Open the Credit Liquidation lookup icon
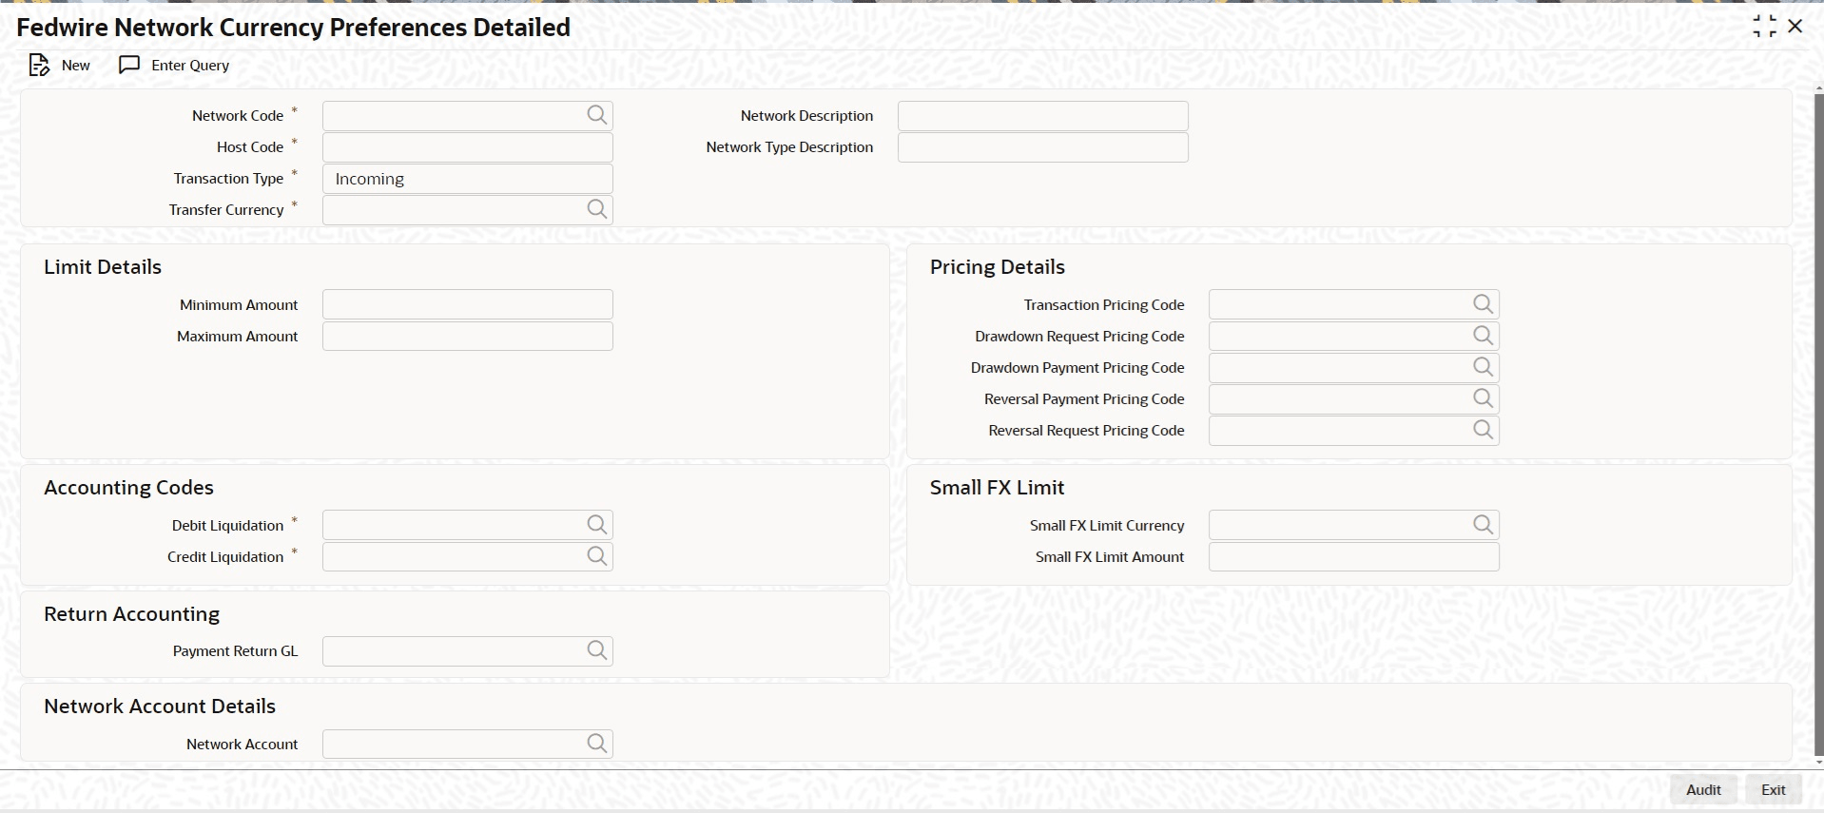This screenshot has height=813, width=1824. (596, 556)
